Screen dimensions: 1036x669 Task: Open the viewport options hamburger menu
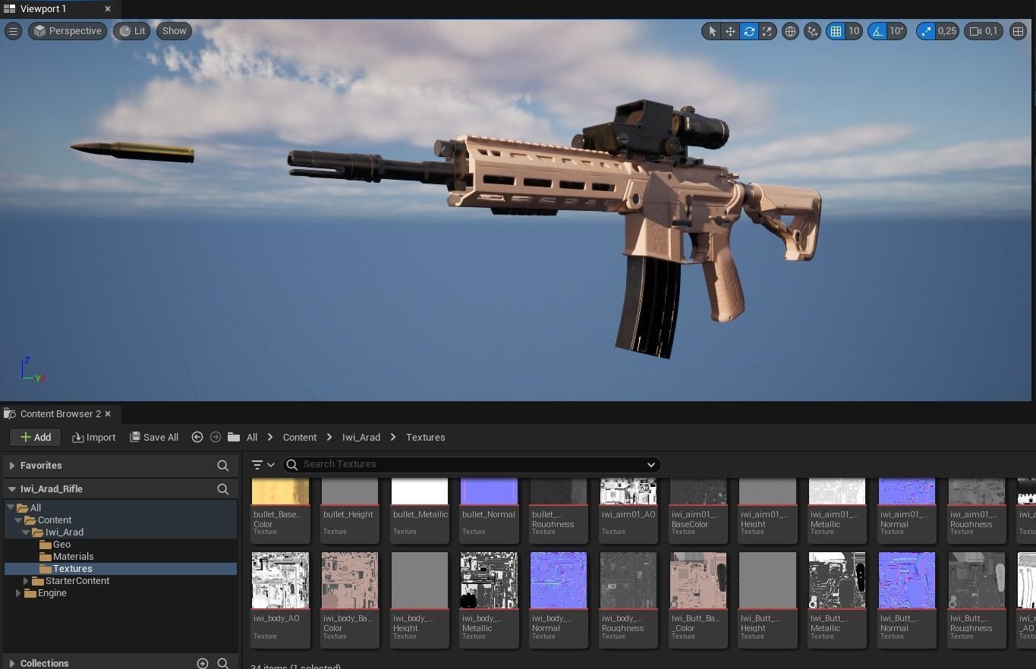[x=13, y=31]
